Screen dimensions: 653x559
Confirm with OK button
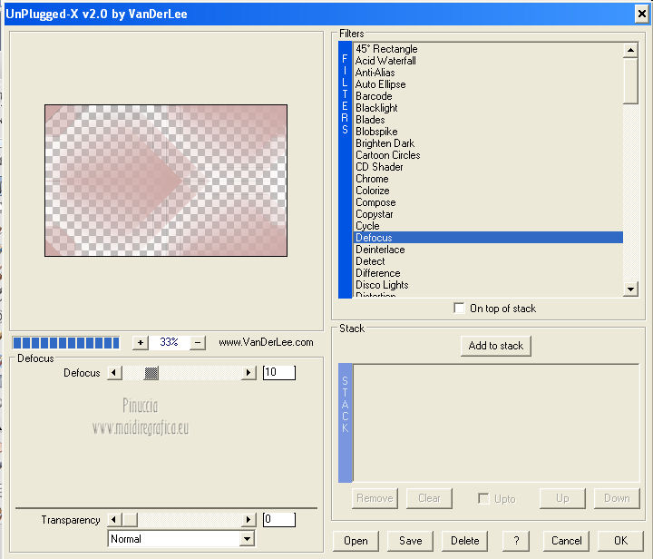coord(620,541)
